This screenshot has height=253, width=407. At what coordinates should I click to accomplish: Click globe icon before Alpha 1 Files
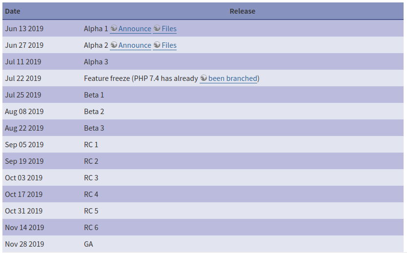pyautogui.click(x=157, y=29)
